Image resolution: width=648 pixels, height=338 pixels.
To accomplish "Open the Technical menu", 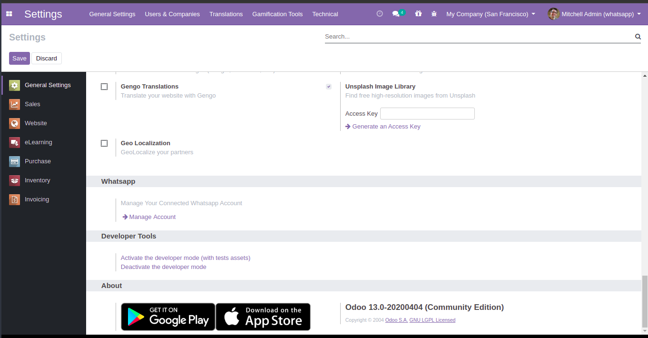I will [325, 14].
